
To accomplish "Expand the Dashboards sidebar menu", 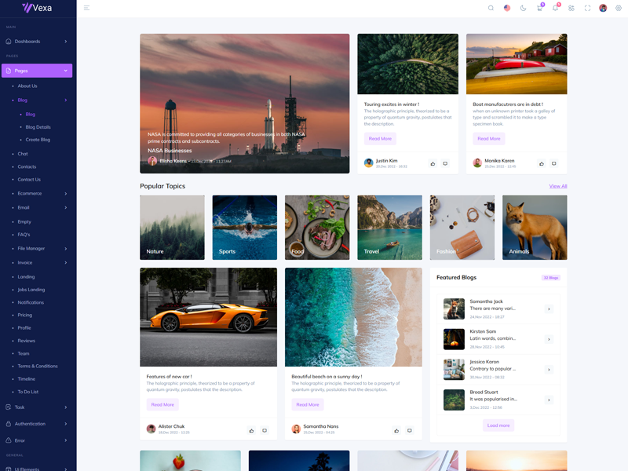I will tap(38, 42).
